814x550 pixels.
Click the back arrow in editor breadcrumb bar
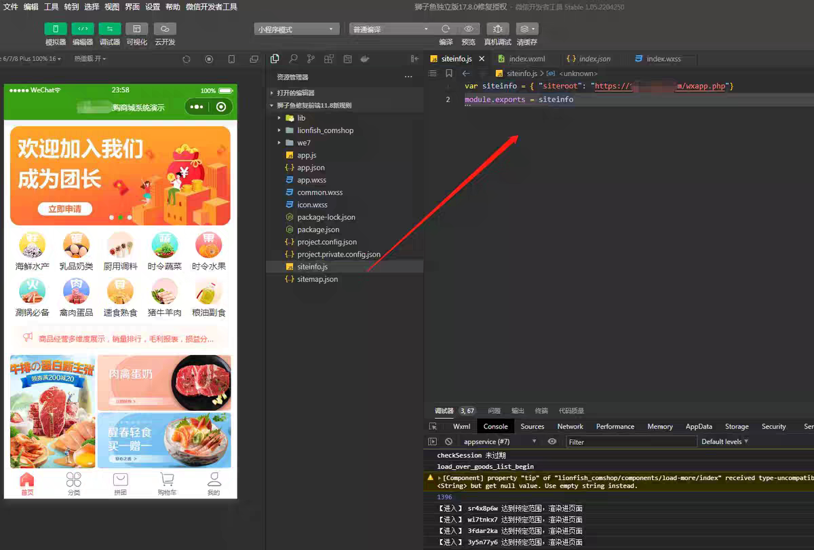pos(466,73)
